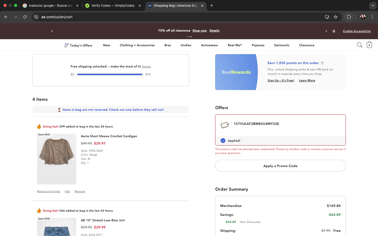Click the search magnifying glass icon
This screenshot has width=378, height=236.
click(x=360, y=45)
